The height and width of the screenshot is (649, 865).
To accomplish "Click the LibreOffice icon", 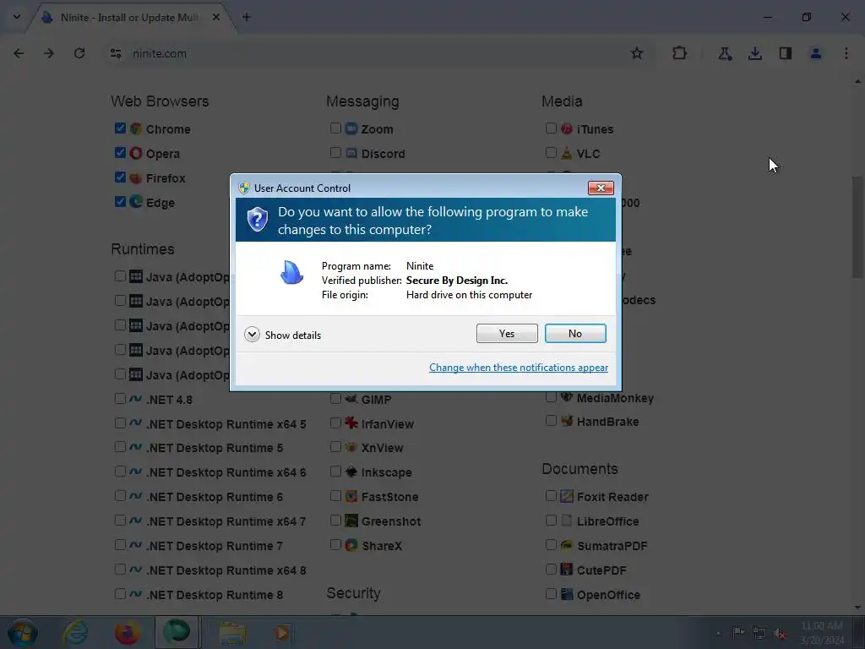I will pyautogui.click(x=567, y=521).
